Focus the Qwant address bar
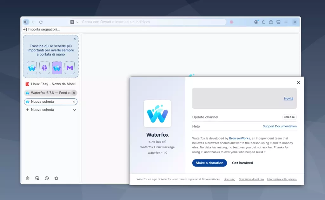This screenshot has width=325, height=200. [x=153, y=22]
